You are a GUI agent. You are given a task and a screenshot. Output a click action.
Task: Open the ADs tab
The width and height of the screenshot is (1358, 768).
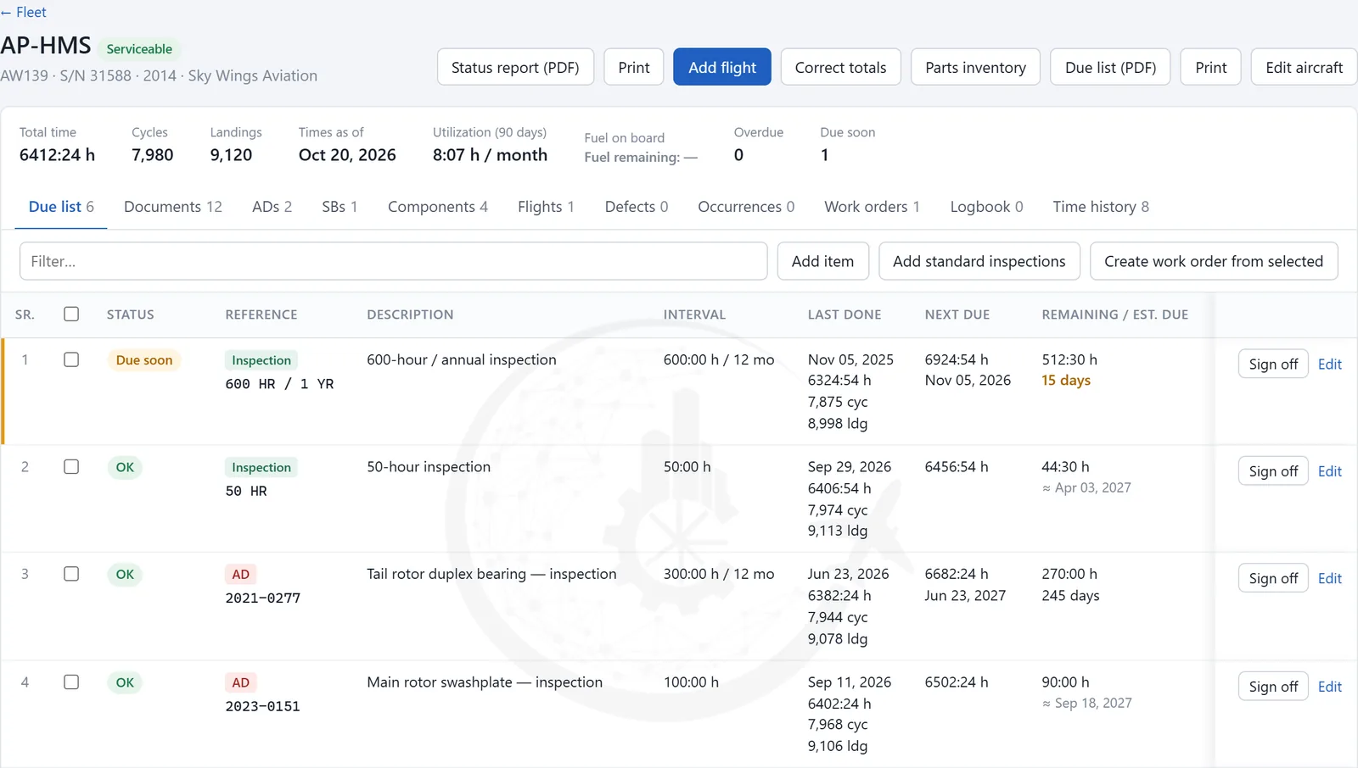[x=272, y=207]
